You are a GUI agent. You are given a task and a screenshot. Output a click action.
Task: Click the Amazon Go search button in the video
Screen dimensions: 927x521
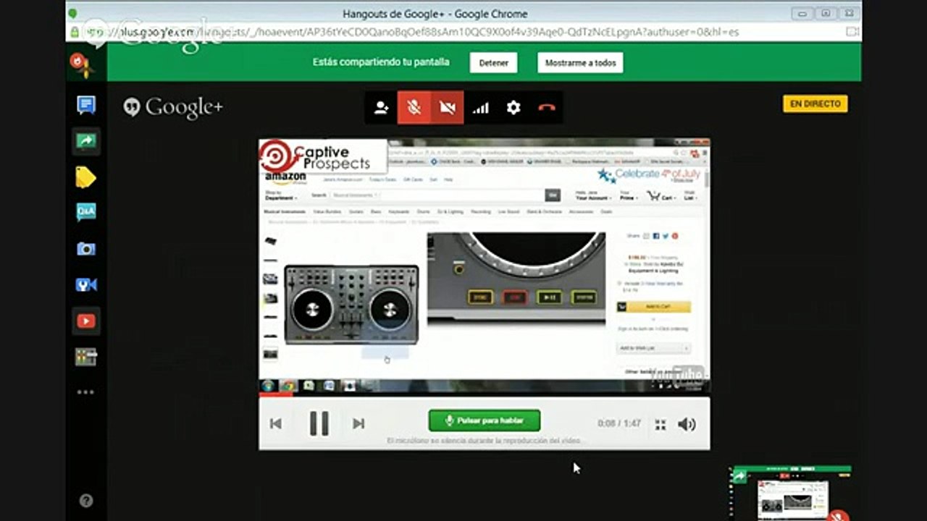(x=554, y=195)
